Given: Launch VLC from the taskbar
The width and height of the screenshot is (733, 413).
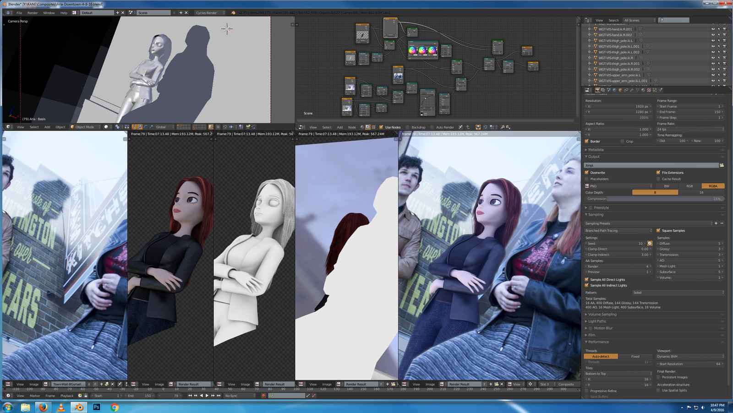Looking at the screenshot, I should pos(61,407).
